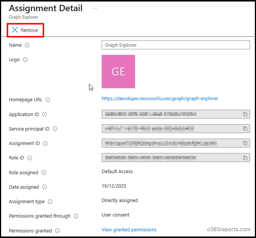Open the ellipsis menu beside Assignment Detail
The height and width of the screenshot is (238, 256).
[95, 8]
